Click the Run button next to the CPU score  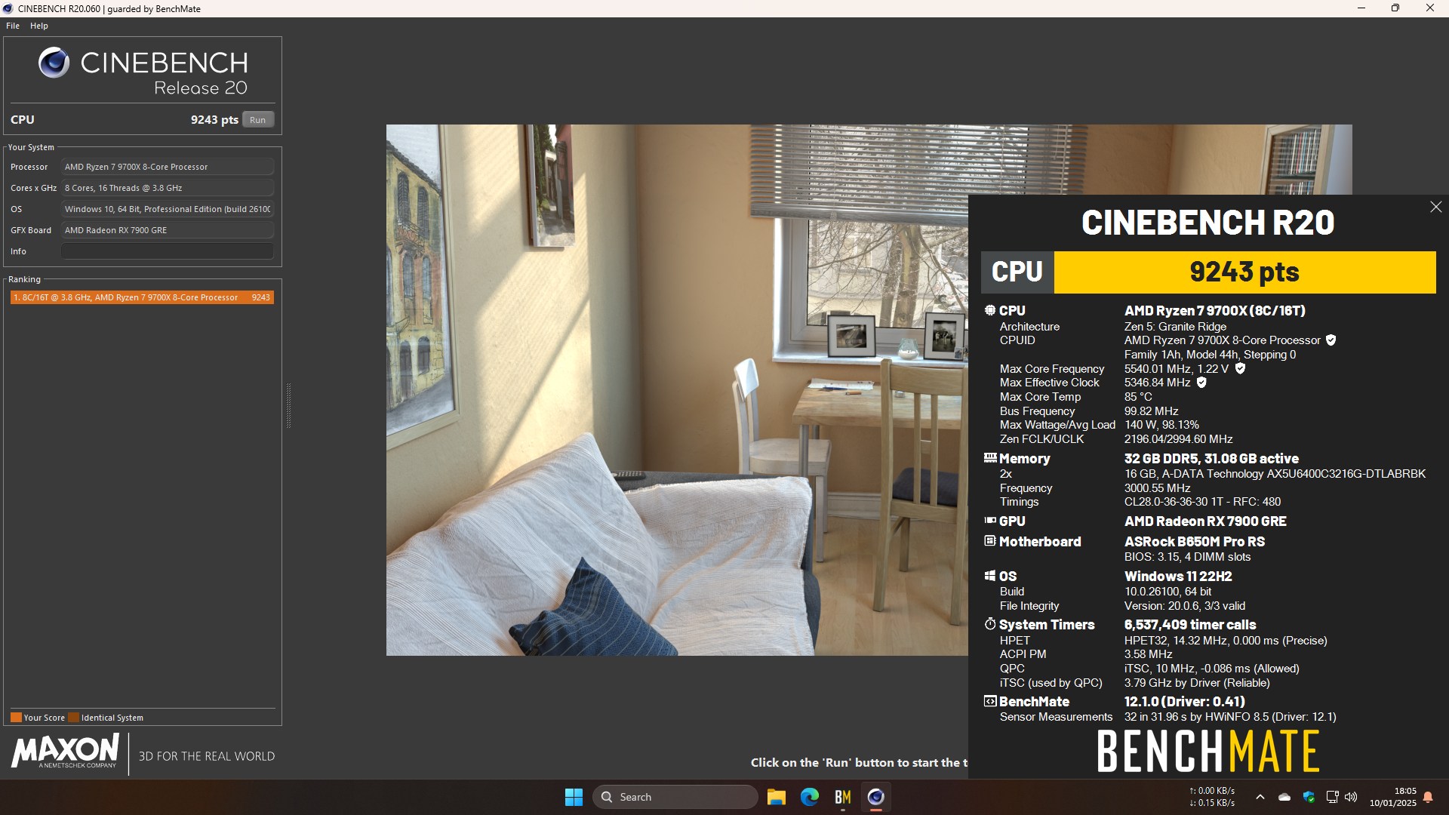coord(257,120)
